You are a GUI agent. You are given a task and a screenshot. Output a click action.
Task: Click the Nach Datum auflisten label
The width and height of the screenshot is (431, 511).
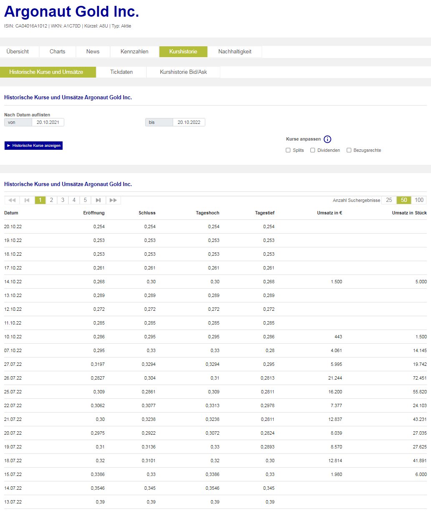click(x=27, y=115)
